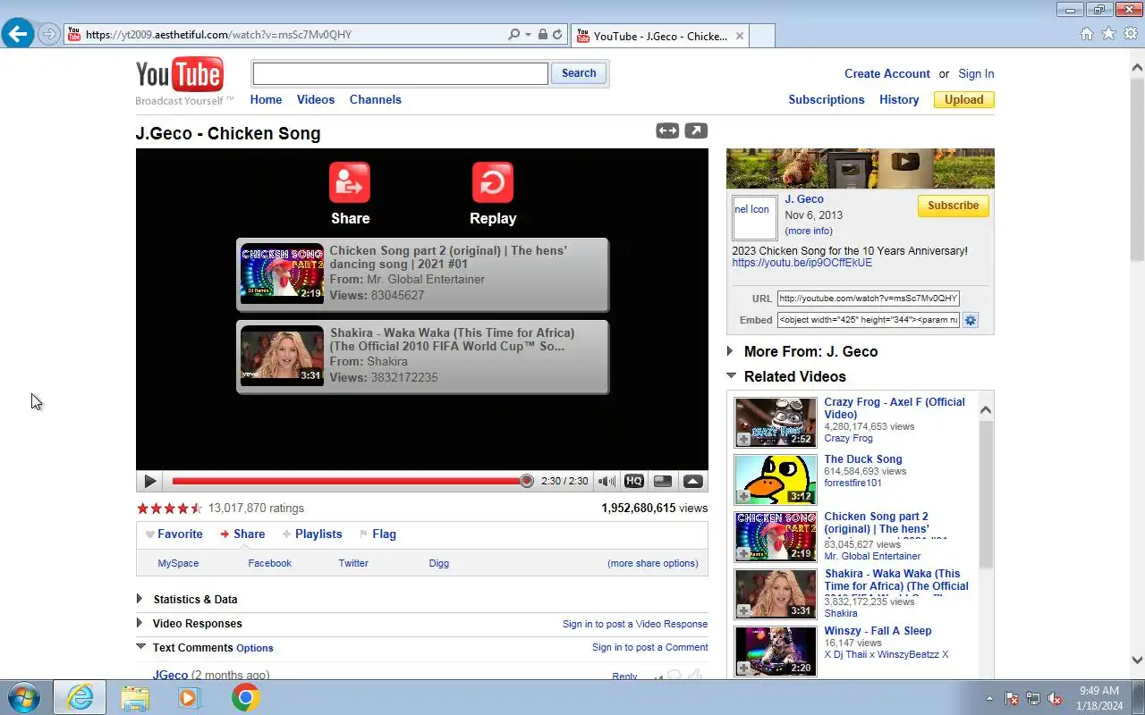Viewport: 1145px width, 715px height.
Task: Click the yellow Upload button
Action: click(x=964, y=99)
